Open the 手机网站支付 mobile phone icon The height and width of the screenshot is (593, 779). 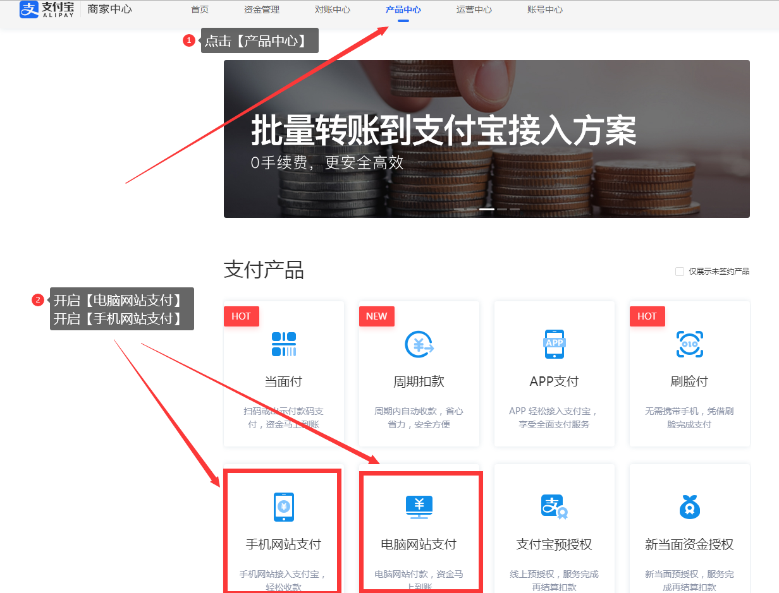click(284, 506)
